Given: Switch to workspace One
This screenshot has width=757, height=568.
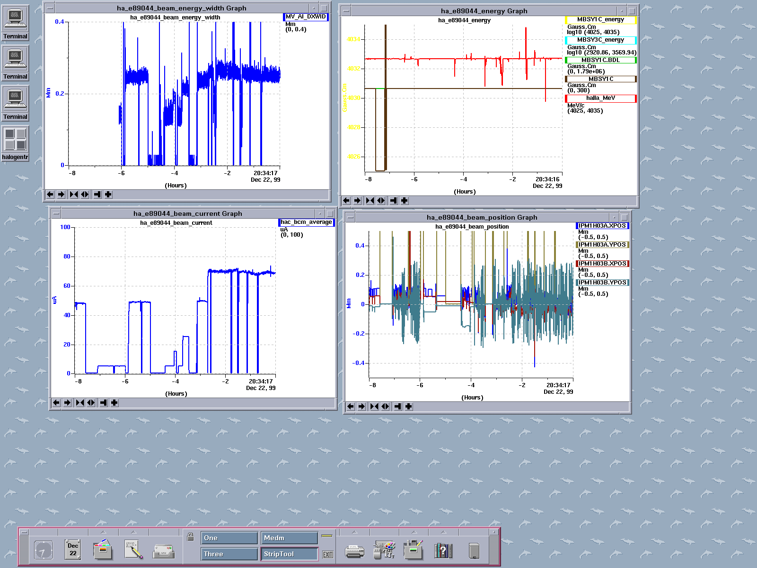Looking at the screenshot, I should pyautogui.click(x=229, y=538).
